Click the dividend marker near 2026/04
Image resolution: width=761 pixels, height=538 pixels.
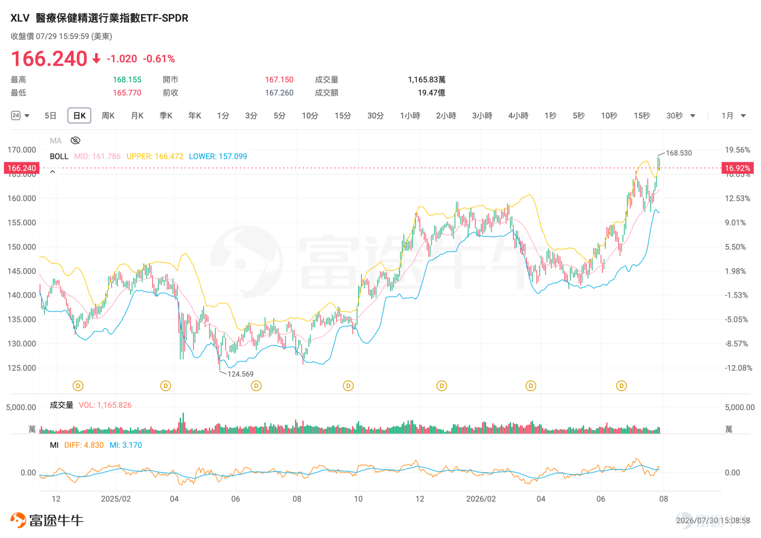click(x=531, y=386)
